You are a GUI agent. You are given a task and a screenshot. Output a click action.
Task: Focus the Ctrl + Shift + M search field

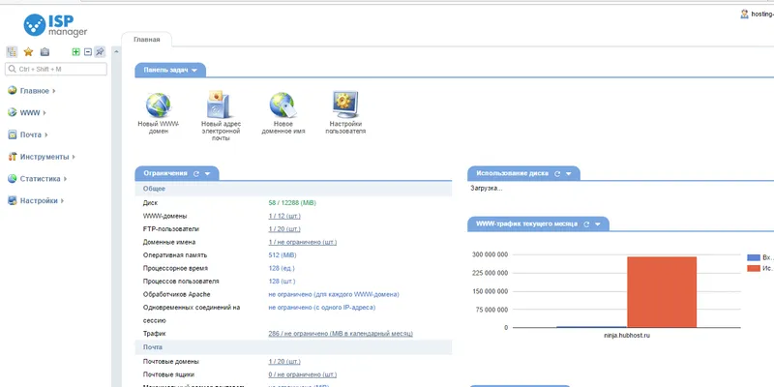(x=56, y=69)
